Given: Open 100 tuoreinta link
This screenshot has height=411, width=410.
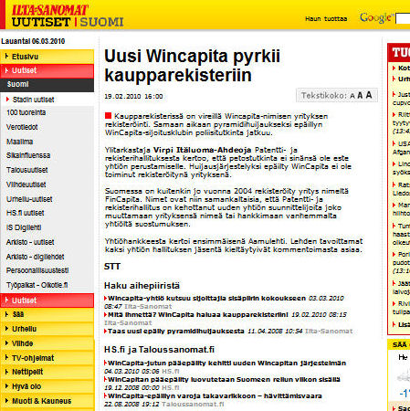Looking at the screenshot, I should click(26, 112).
